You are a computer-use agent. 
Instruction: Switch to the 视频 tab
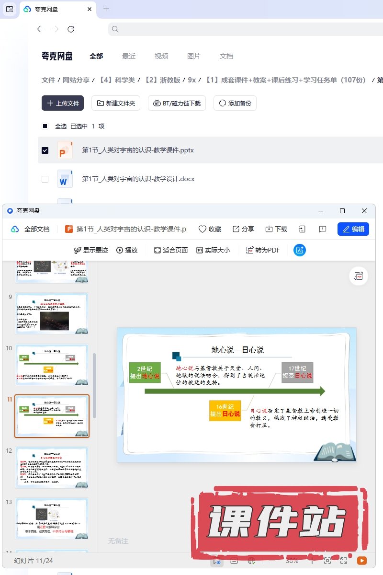pyautogui.click(x=161, y=56)
